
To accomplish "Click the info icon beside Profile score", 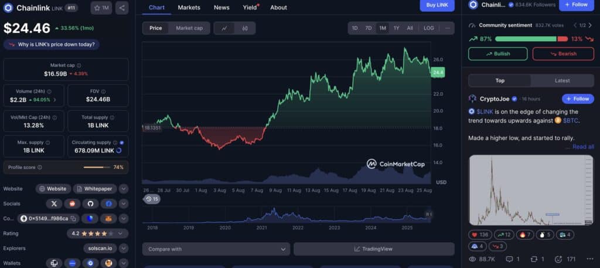I will coord(40,167).
